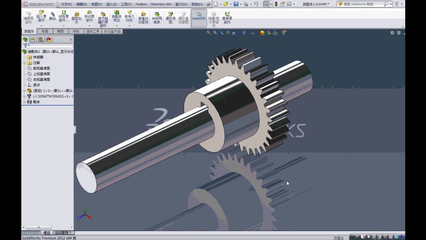Select 前视基准面 (Front Plane) in tree
Image resolution: width=426 pixels, height=240 pixels.
point(42,68)
